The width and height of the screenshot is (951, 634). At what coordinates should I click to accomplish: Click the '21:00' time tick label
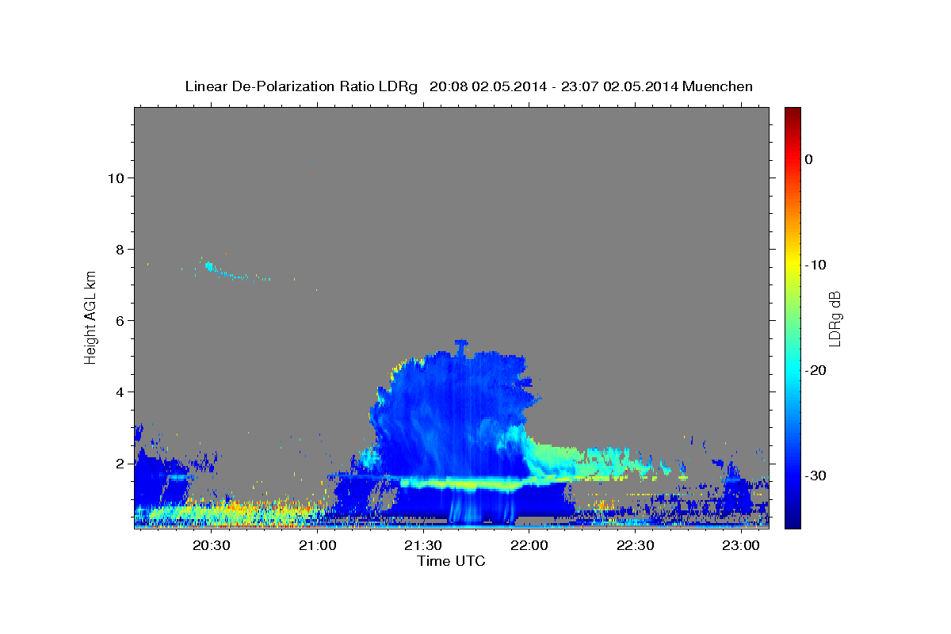point(318,546)
